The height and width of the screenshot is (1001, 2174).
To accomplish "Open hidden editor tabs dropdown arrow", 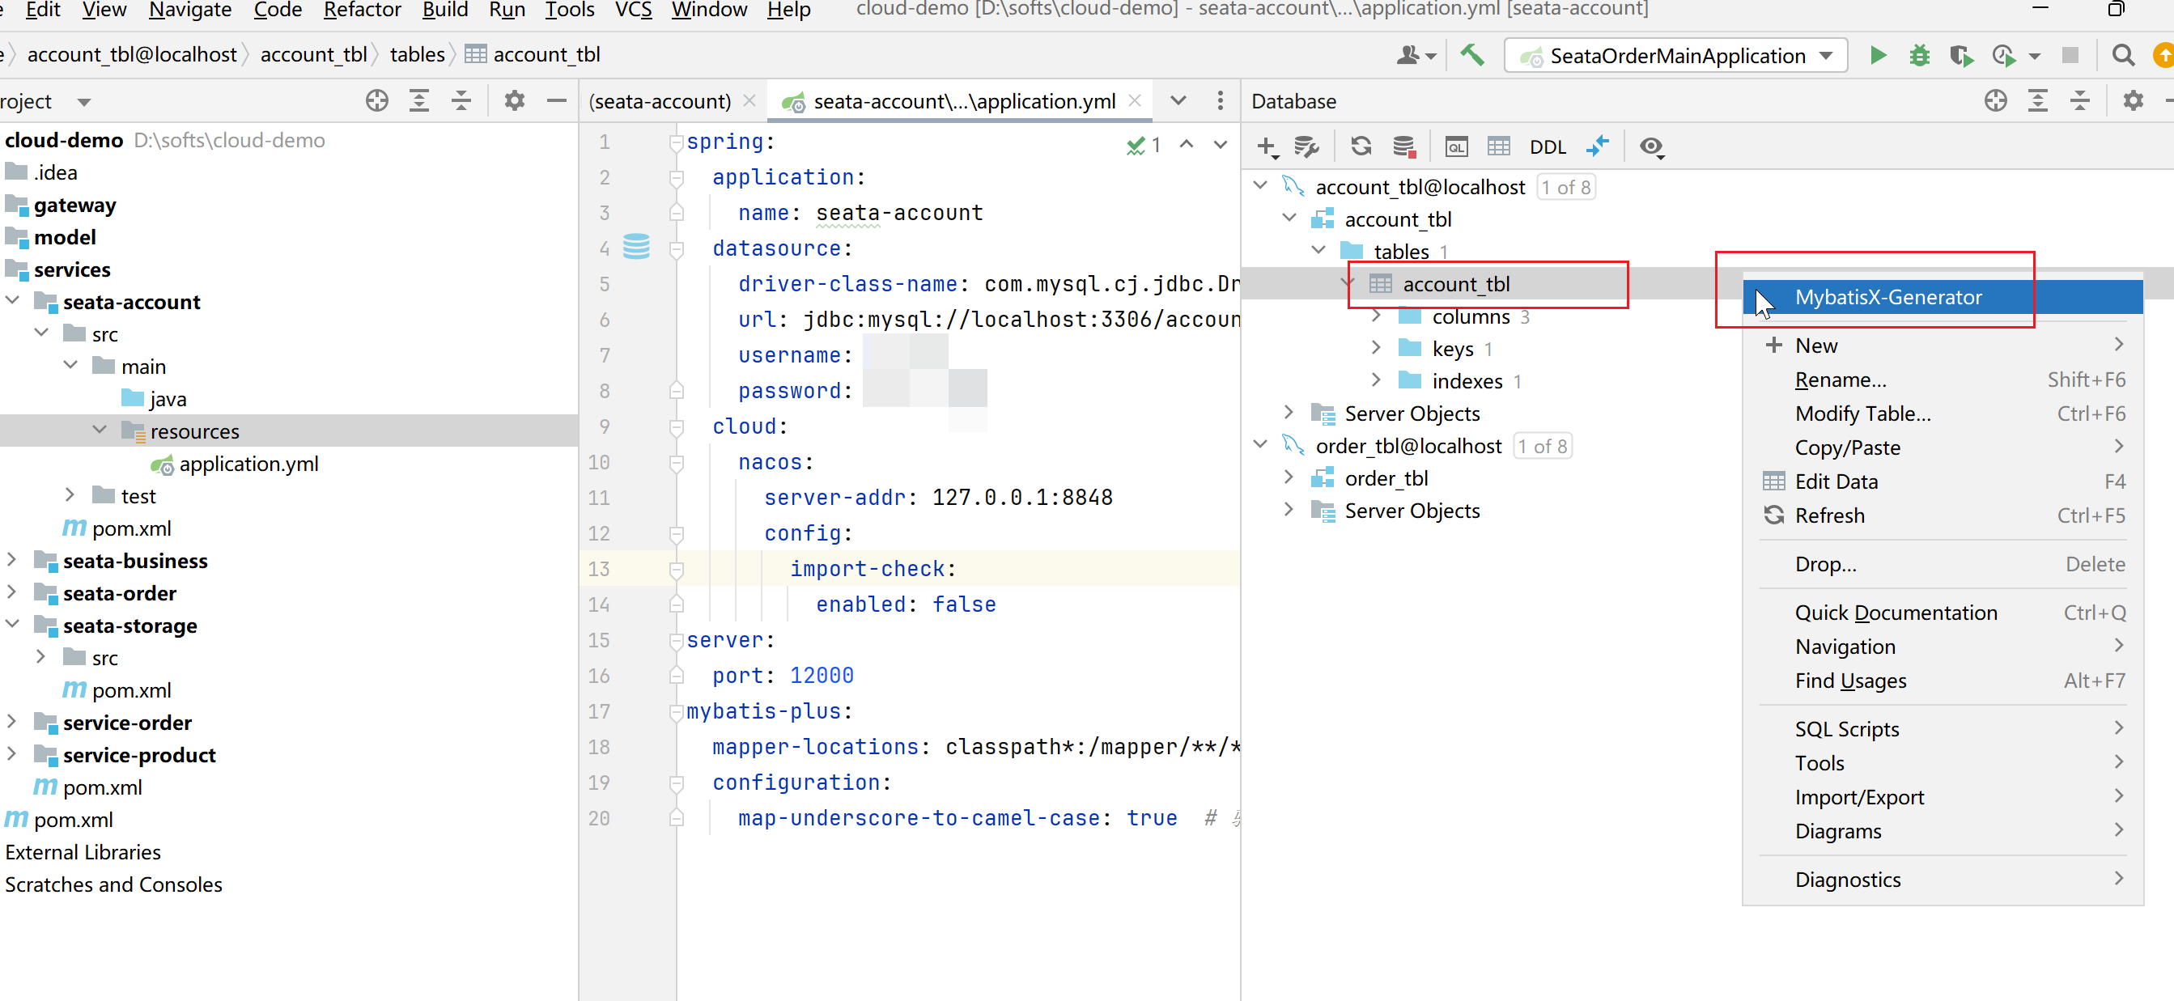I will coord(1179,101).
